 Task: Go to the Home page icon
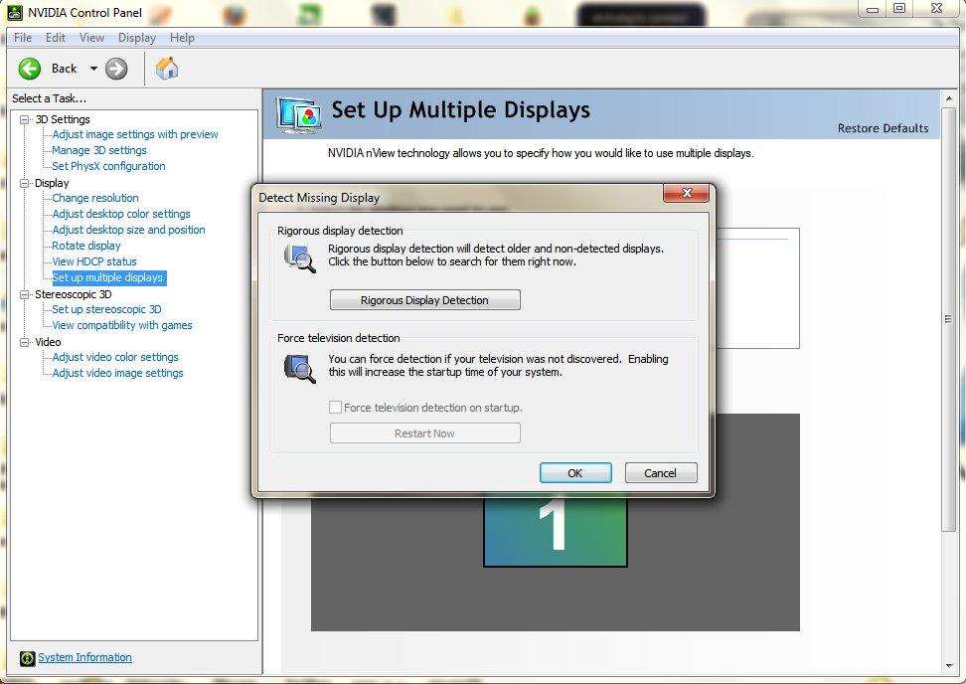[x=166, y=68]
